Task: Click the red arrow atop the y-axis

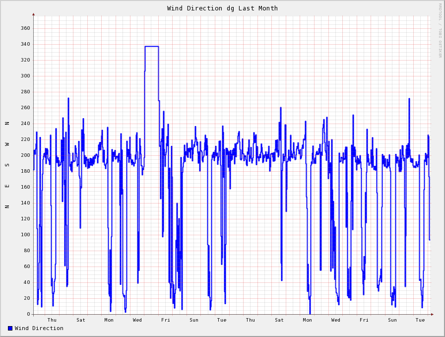Action: coord(34,14)
